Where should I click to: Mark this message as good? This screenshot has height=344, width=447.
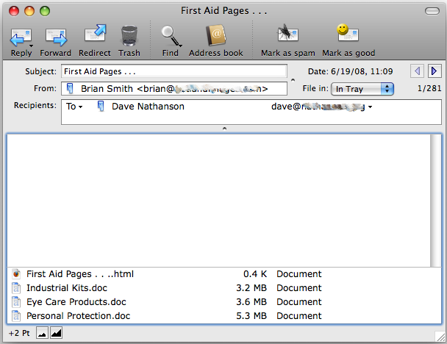tap(348, 35)
